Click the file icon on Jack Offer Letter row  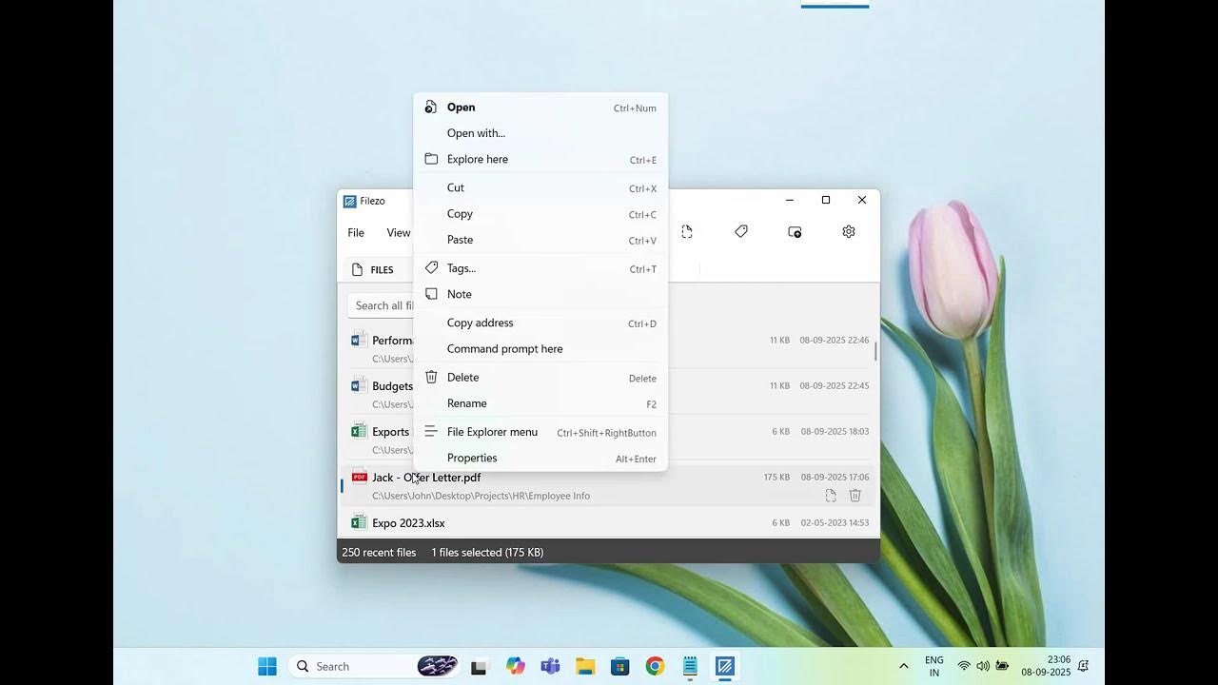[831, 496]
